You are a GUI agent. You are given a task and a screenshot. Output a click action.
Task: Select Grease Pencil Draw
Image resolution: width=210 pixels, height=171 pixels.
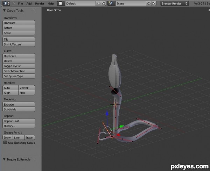pos(8,137)
